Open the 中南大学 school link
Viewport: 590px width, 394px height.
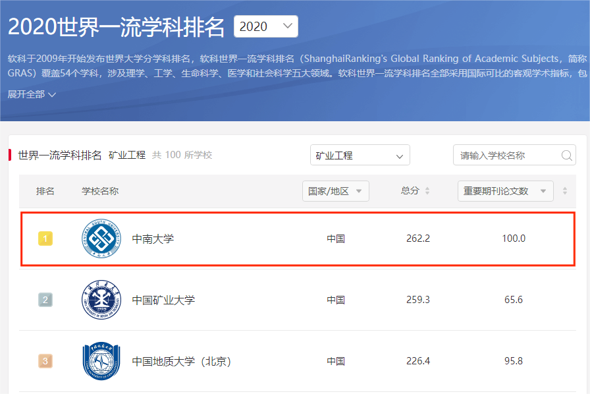click(x=153, y=239)
